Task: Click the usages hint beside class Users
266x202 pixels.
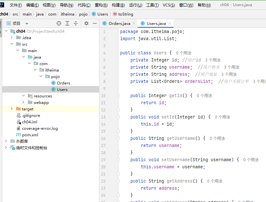Action: tap(183, 53)
